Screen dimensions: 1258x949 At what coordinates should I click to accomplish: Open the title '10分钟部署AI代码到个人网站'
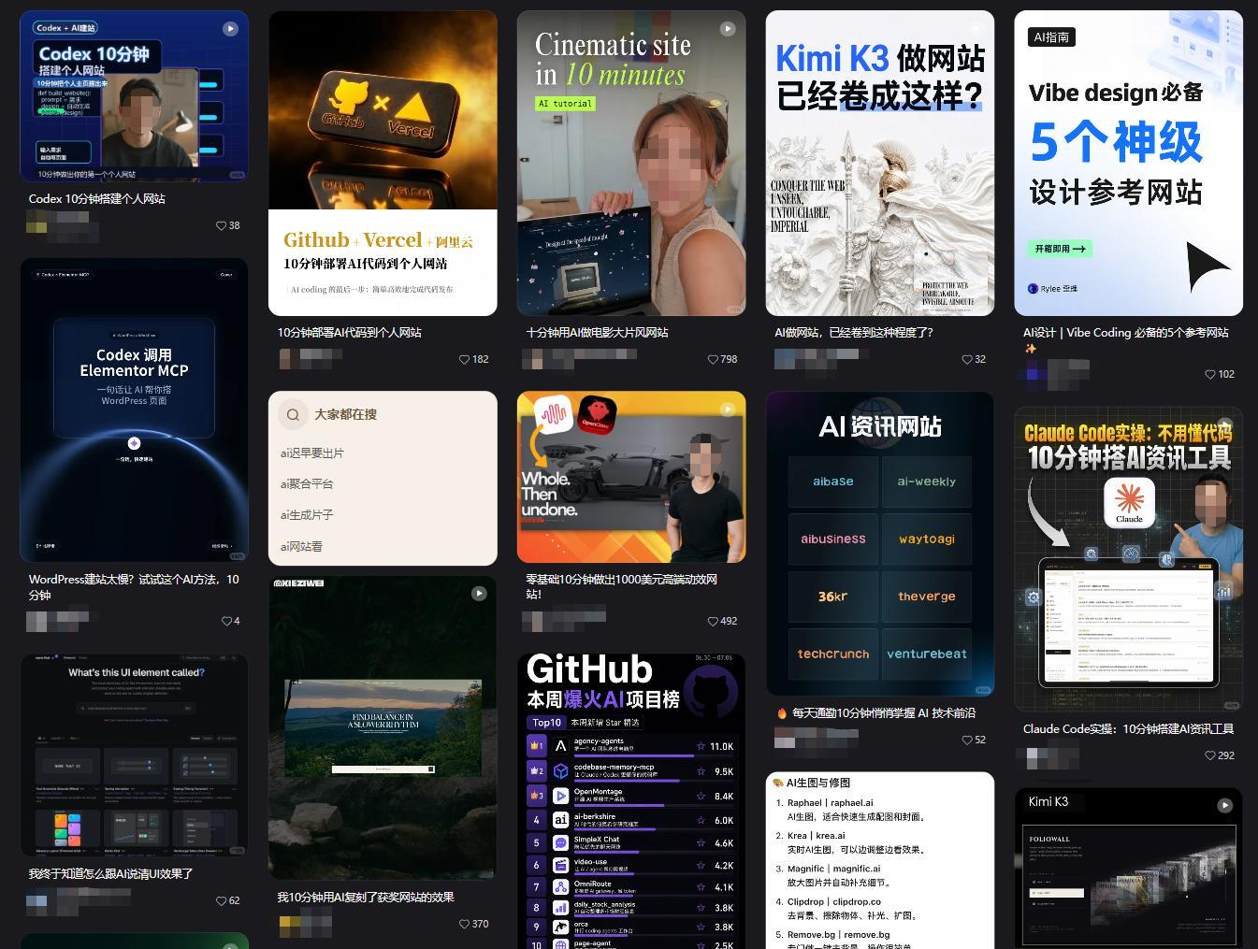(x=350, y=333)
